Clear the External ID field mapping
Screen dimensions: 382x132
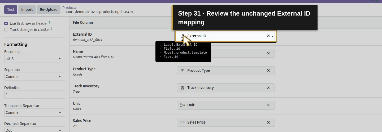pyautogui.click(x=268, y=36)
